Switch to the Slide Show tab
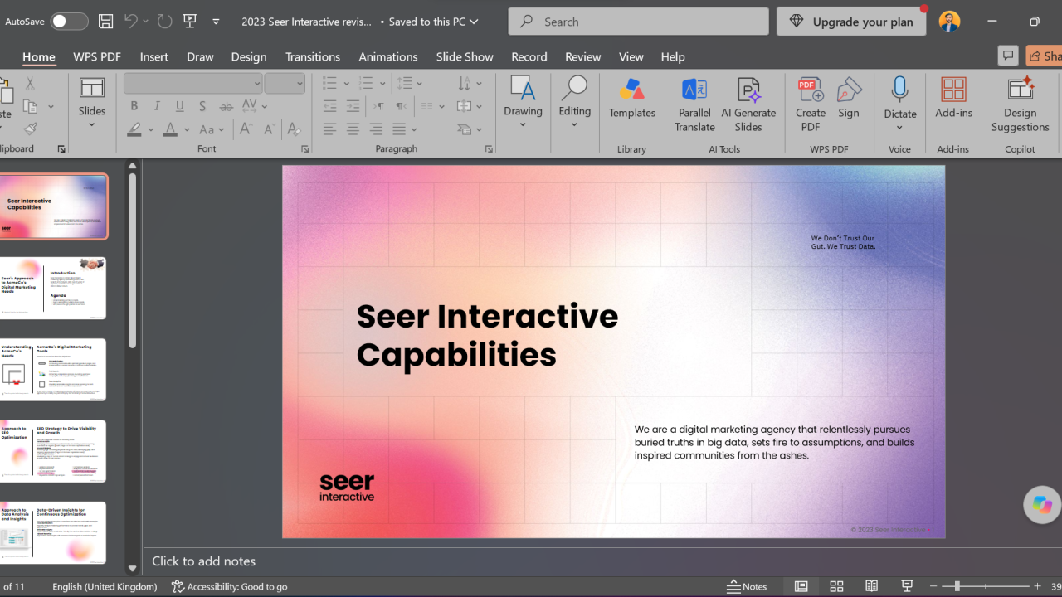This screenshot has height=597, width=1062. (x=465, y=56)
